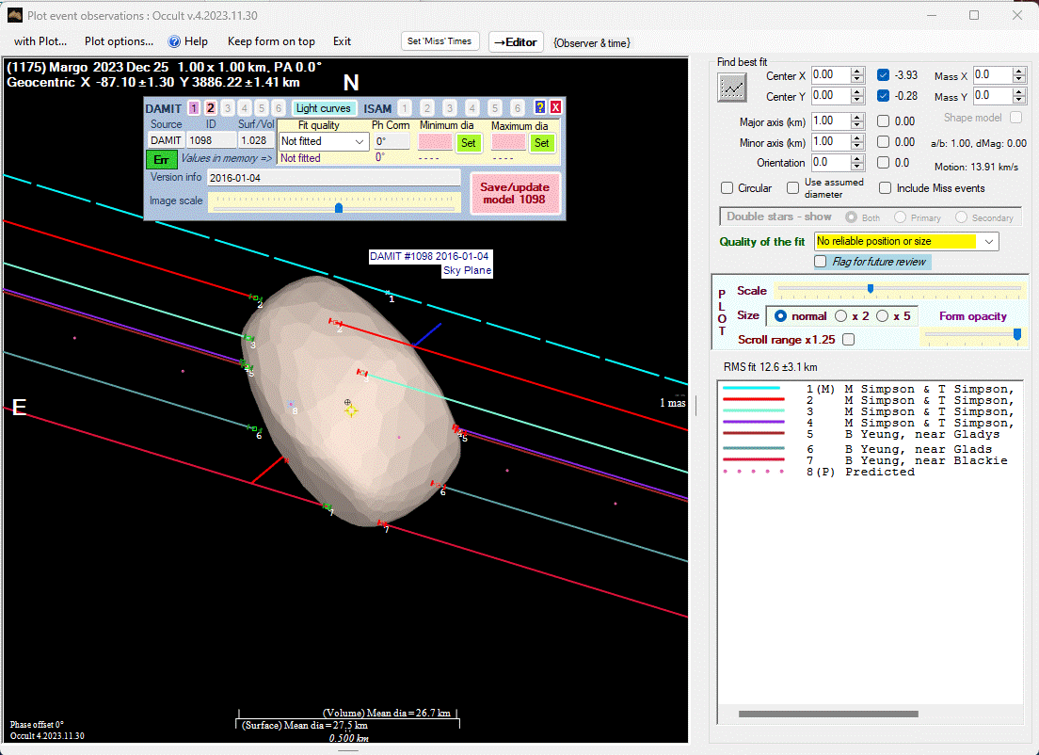Tick the Include Miss events checkbox
The width and height of the screenshot is (1039, 755).
click(886, 188)
